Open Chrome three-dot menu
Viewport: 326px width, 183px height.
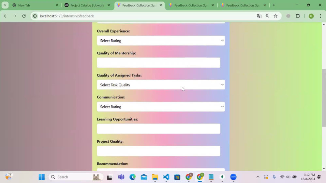point(320,16)
